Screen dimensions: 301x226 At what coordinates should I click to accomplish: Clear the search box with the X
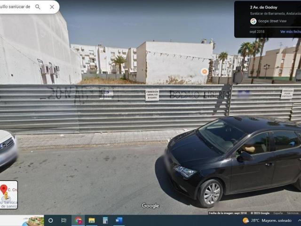coord(52,7)
